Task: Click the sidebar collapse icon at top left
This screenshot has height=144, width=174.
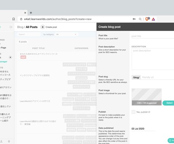Action: pos(11,27)
